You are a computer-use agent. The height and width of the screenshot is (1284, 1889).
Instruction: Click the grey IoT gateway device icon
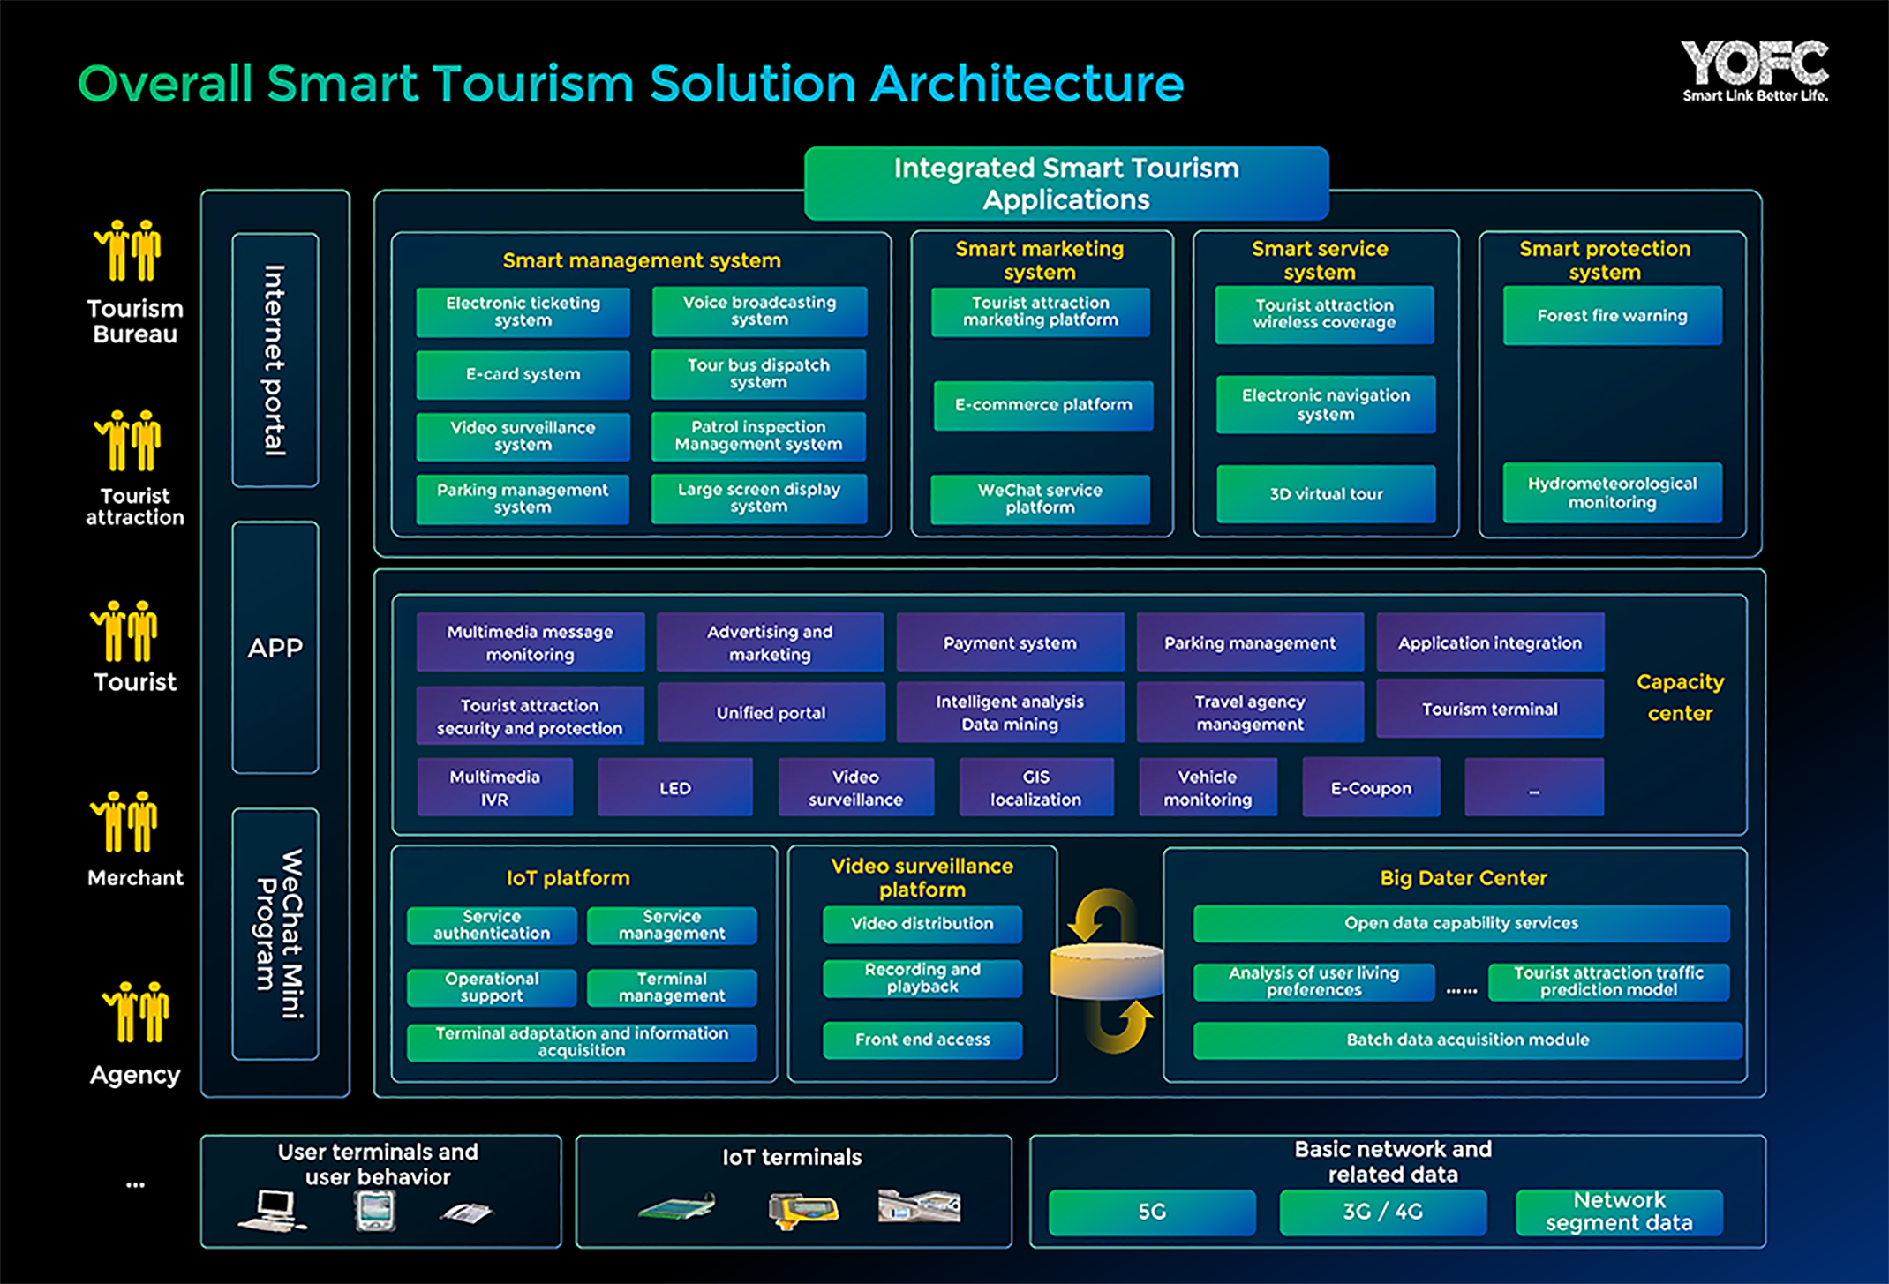(919, 1206)
